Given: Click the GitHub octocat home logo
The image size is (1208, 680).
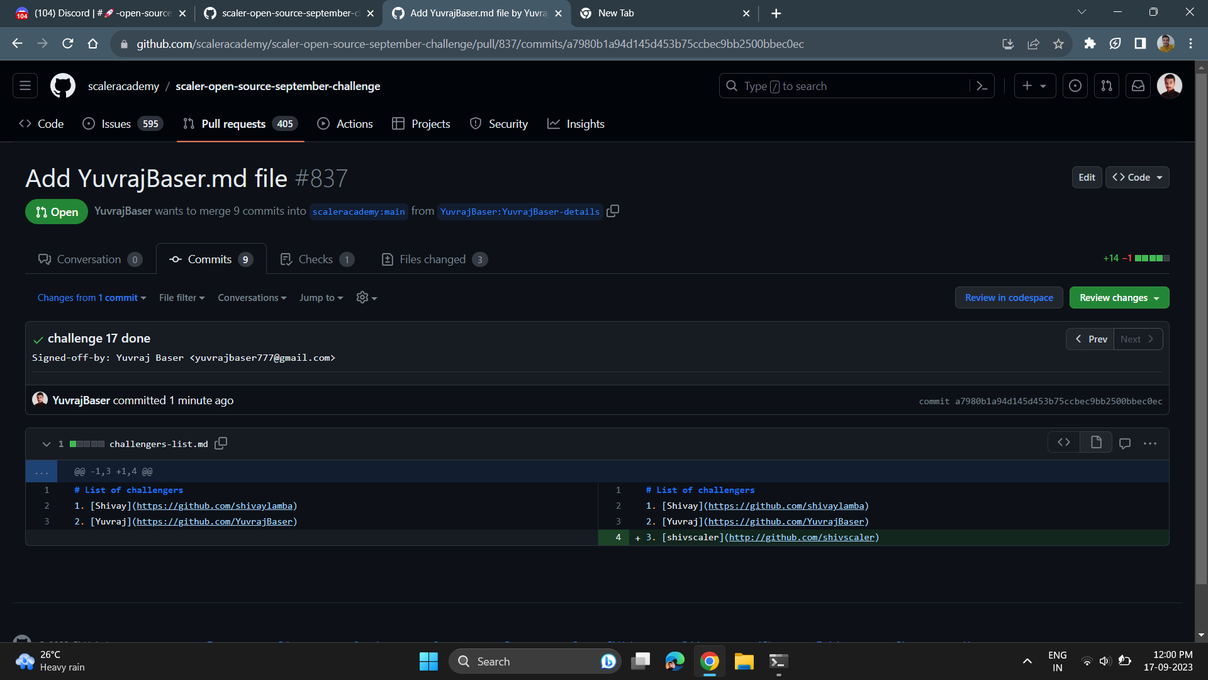Looking at the screenshot, I should click(62, 86).
